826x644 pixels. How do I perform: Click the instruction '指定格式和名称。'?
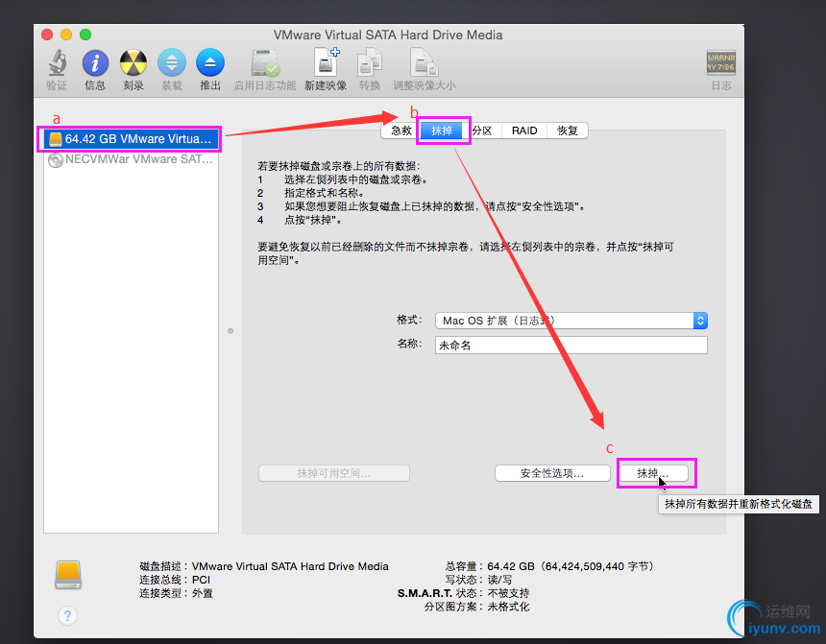tap(325, 193)
